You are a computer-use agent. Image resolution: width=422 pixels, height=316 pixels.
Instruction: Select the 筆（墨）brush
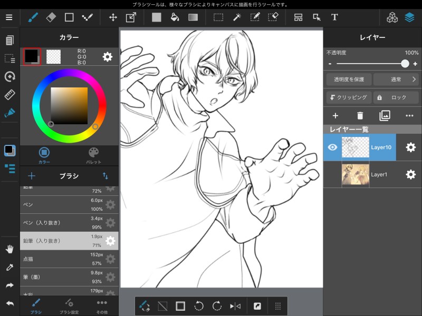[x=69, y=277]
